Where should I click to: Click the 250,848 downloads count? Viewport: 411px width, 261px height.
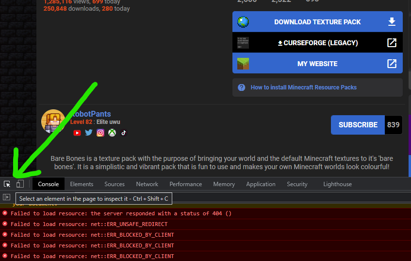(55, 9)
